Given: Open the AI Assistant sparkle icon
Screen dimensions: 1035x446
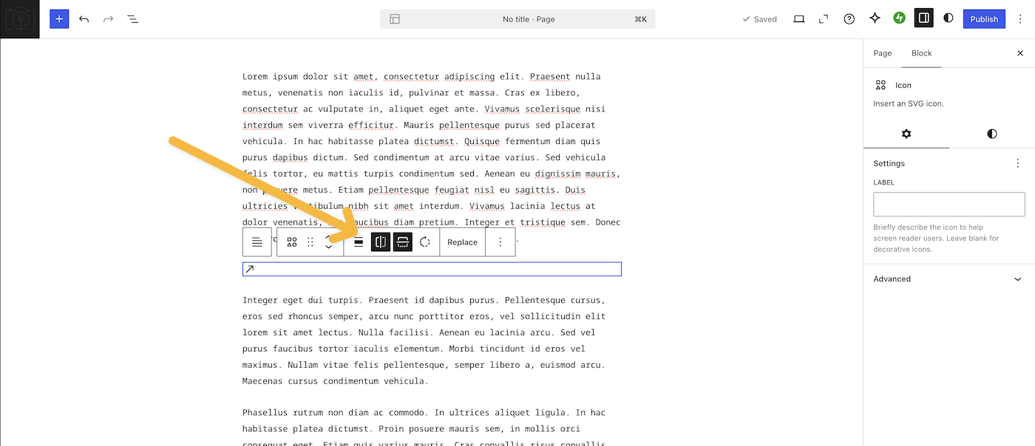Looking at the screenshot, I should coord(875,19).
